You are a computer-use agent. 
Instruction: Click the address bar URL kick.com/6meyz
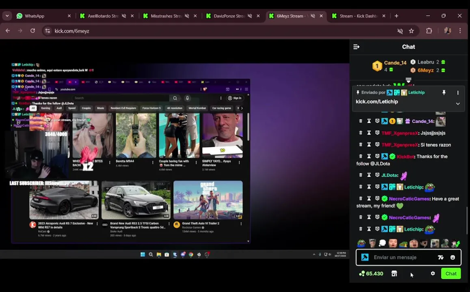coord(71,31)
